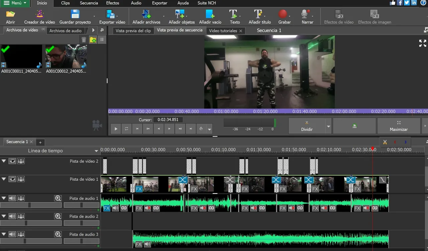Viewport: 428px width, 251px height.
Task: Open the Línea de tiempo mode dropdown
Action: tap(97, 151)
